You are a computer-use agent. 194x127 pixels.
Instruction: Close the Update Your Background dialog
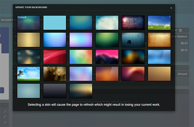(x=171, y=8)
